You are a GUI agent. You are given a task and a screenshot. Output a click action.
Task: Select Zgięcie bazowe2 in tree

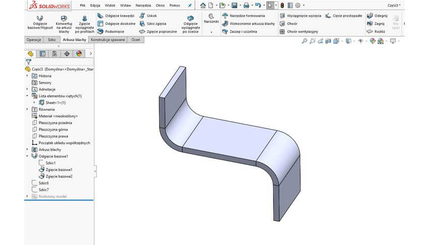click(x=59, y=176)
